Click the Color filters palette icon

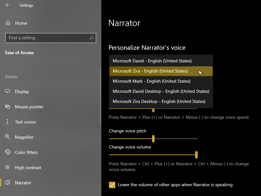tap(8, 152)
